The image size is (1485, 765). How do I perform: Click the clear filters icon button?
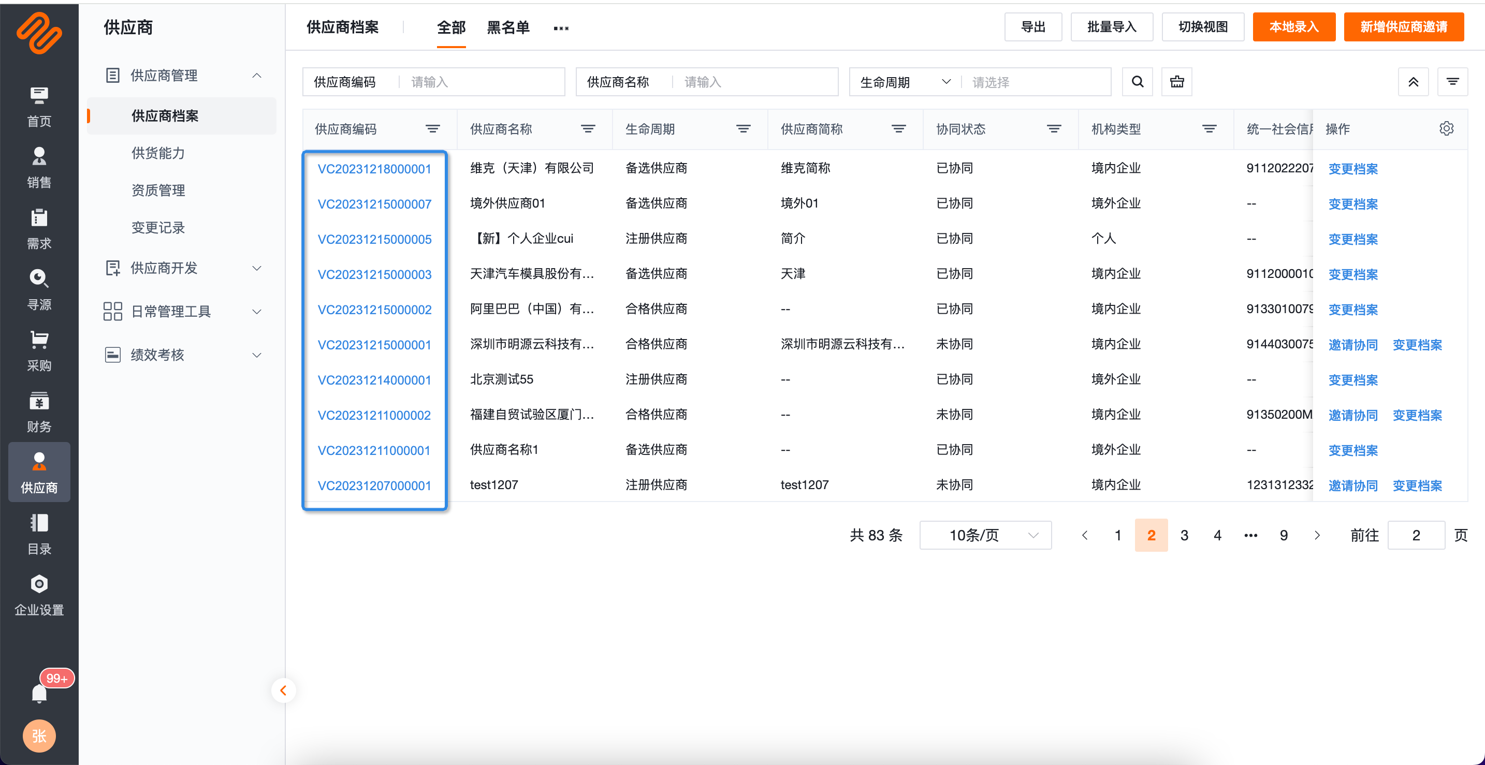[1176, 82]
